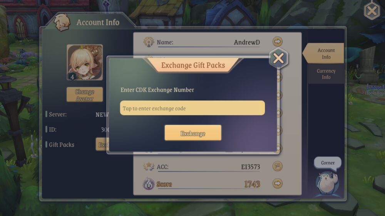Click the Exchange button in dialog
This screenshot has height=216, width=385.
coord(193,133)
